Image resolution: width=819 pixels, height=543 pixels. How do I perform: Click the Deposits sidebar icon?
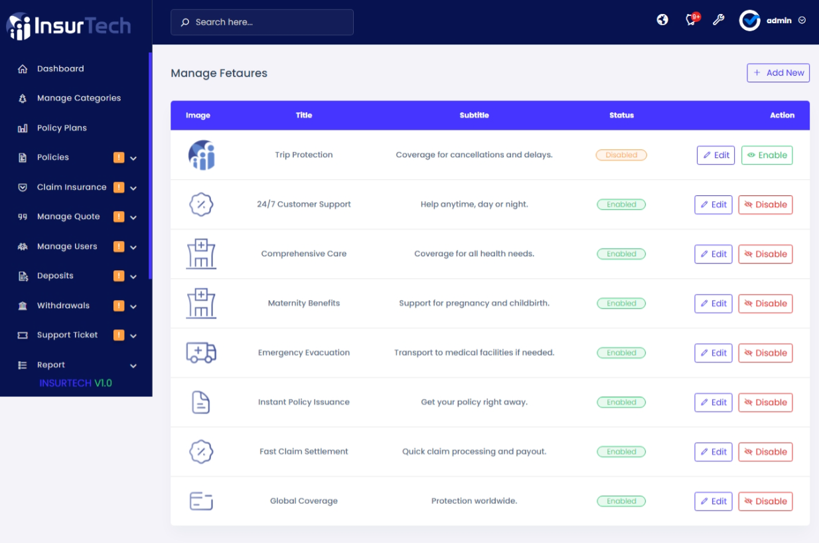coord(23,276)
